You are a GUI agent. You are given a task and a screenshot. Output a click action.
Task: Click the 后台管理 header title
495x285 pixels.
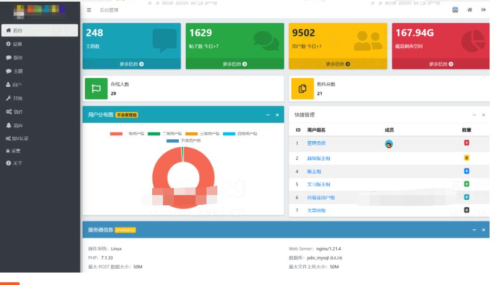click(x=109, y=10)
